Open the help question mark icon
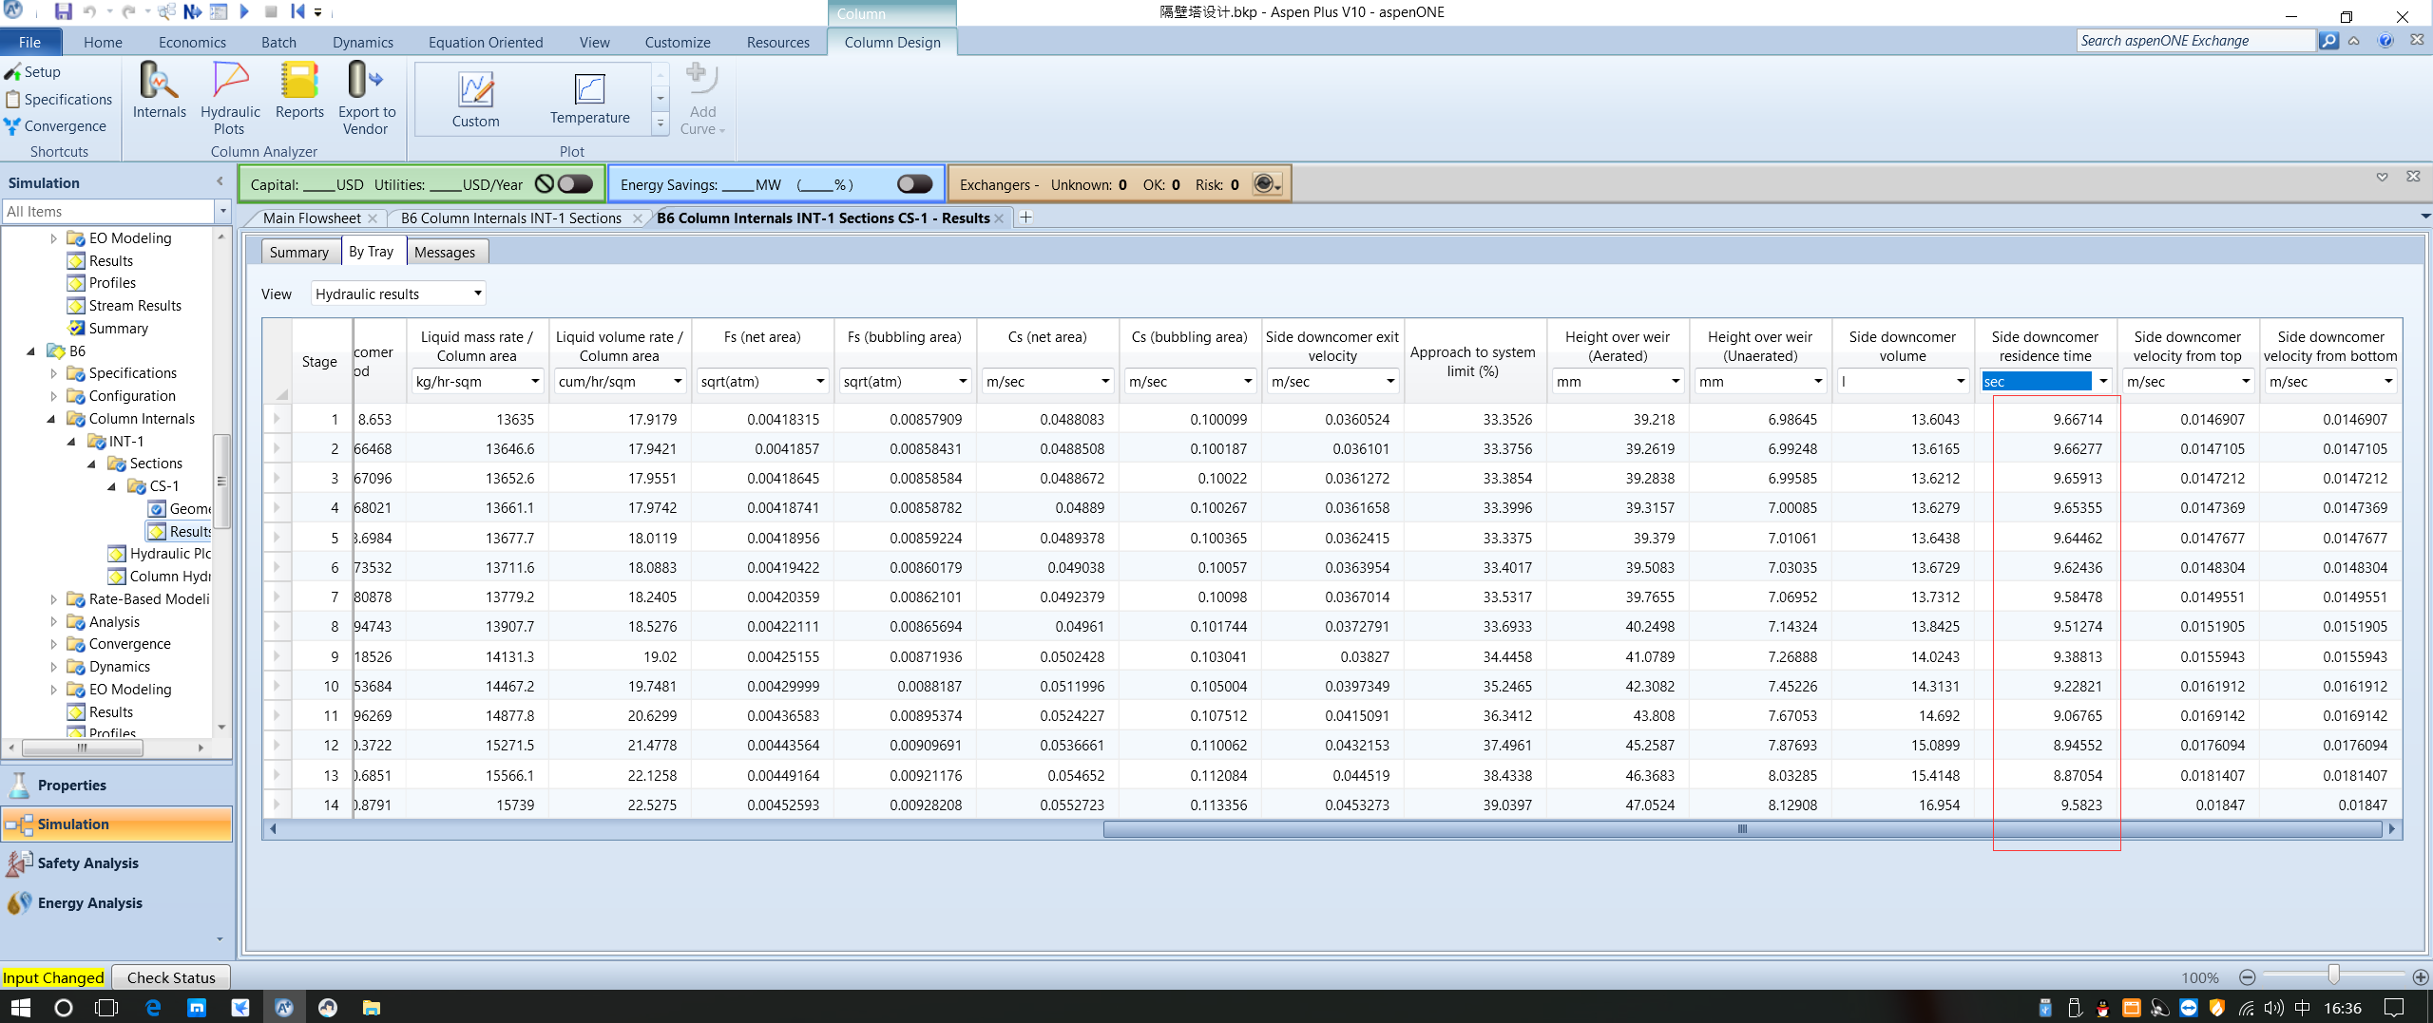The height and width of the screenshot is (1023, 2433). (2385, 41)
